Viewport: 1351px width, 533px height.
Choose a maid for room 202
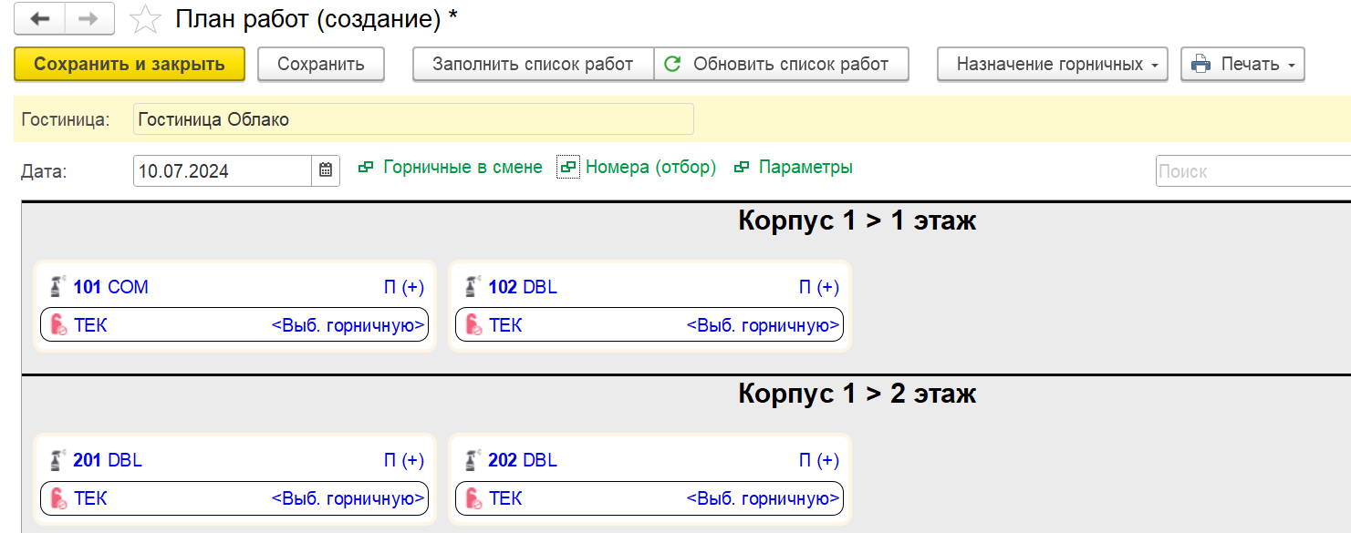(x=763, y=498)
